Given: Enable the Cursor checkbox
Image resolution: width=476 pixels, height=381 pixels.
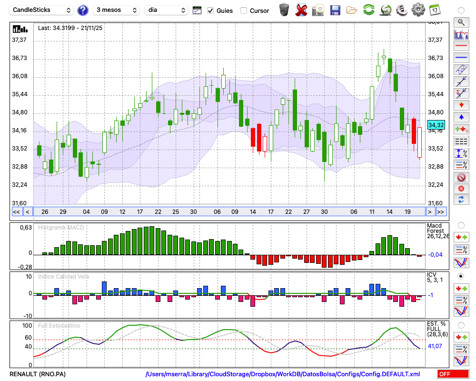Looking at the screenshot, I should point(244,10).
